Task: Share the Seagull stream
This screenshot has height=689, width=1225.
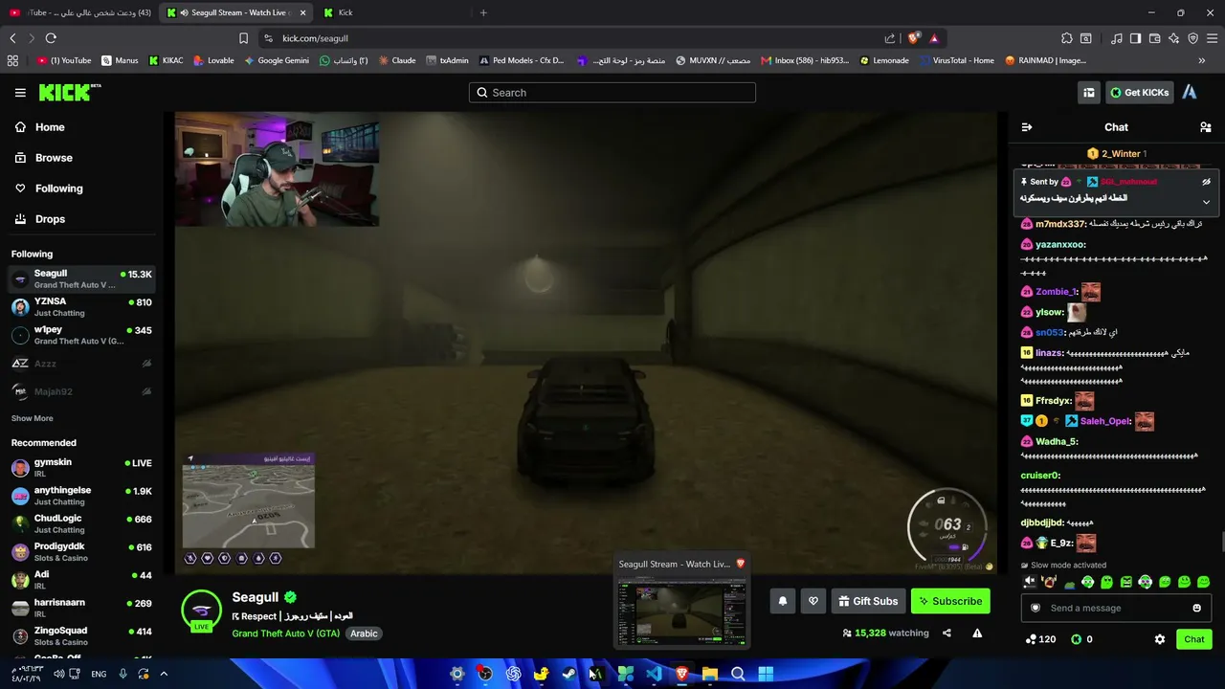Action: 947,633
